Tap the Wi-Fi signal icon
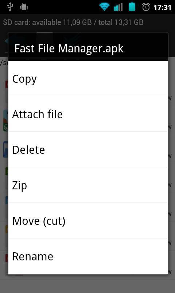 point(104,7)
